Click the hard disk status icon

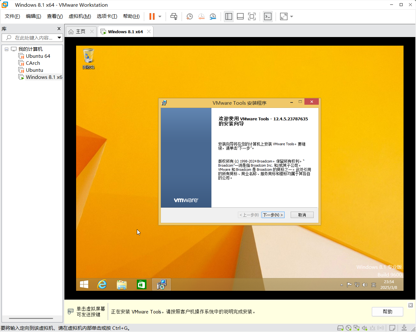341,328
